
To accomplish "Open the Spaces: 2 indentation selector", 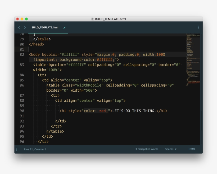I will point(171,149).
